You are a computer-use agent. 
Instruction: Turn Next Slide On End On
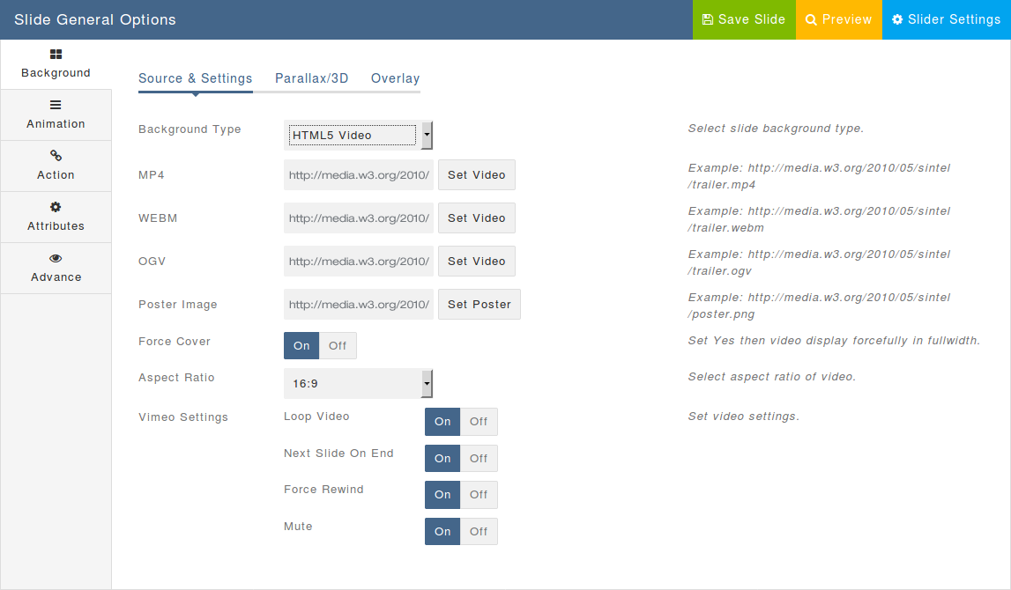tap(442, 458)
